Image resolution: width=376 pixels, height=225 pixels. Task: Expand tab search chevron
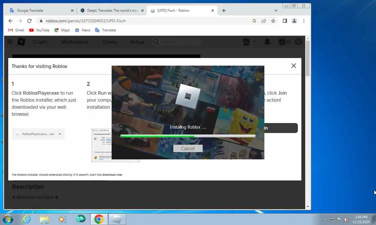(276, 11)
